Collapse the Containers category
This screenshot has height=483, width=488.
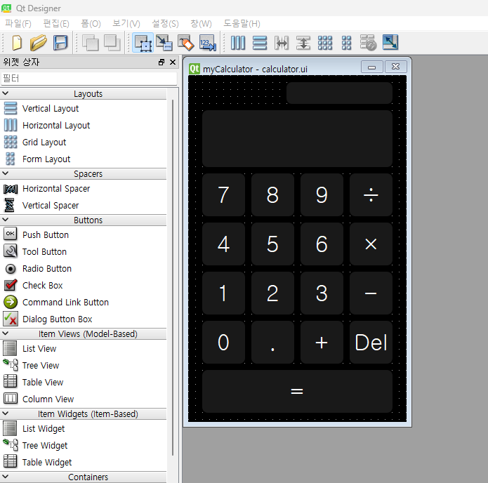click(6, 477)
